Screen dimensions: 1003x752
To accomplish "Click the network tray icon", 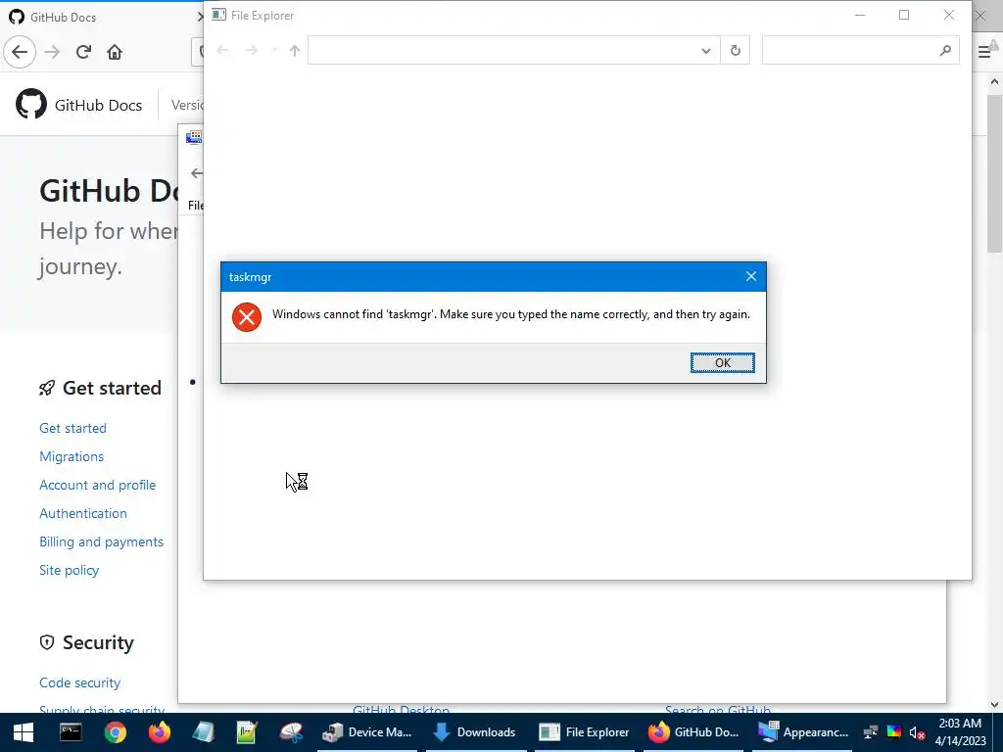I will [x=870, y=732].
